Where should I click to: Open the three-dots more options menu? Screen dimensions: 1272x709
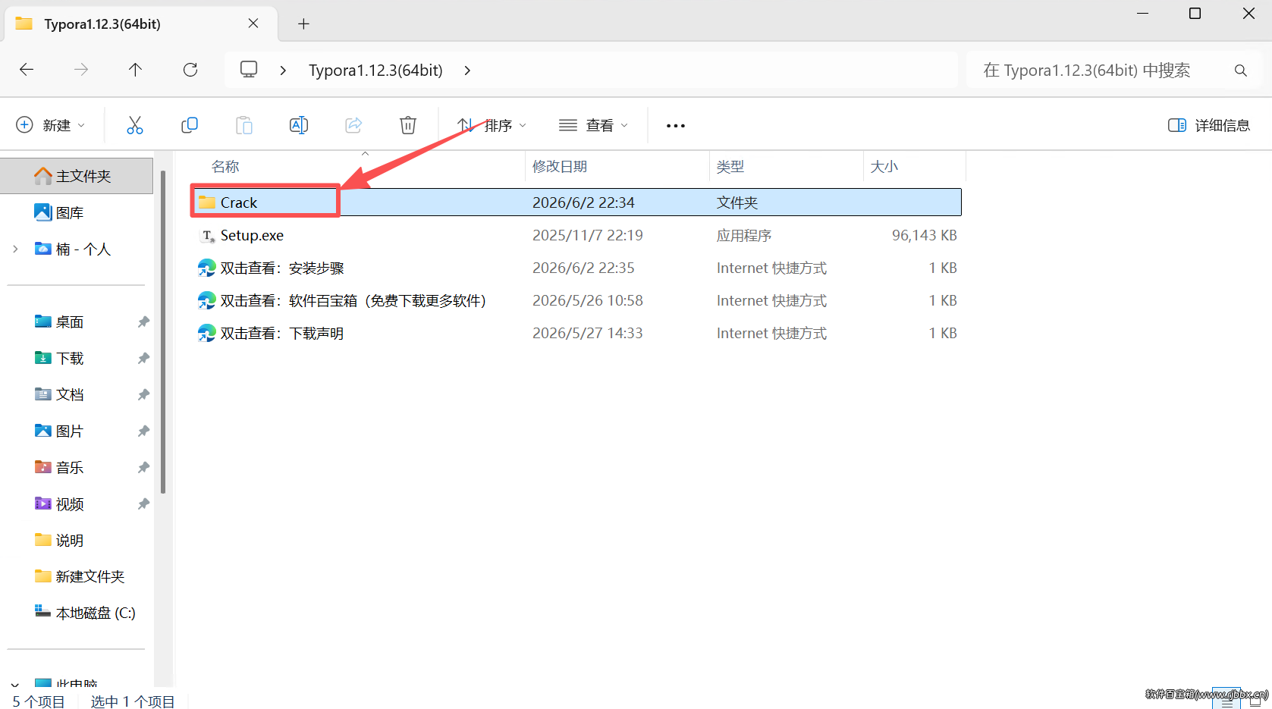[x=676, y=126]
